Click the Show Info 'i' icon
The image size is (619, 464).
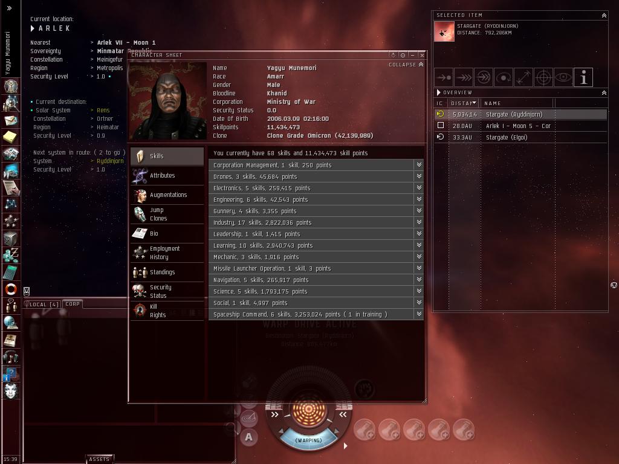[583, 77]
